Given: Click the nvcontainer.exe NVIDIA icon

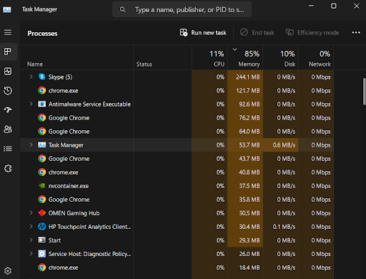Looking at the screenshot, I should [x=42, y=185].
